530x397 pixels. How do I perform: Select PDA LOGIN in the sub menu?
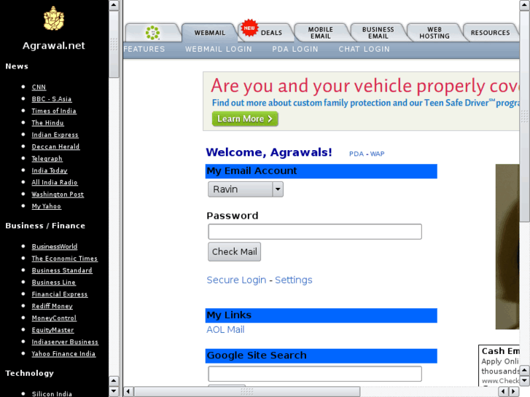pos(295,49)
